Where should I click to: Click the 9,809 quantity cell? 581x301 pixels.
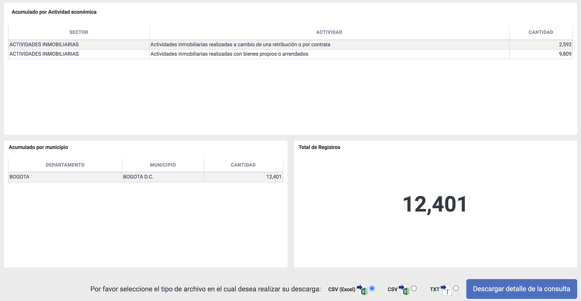click(x=565, y=54)
